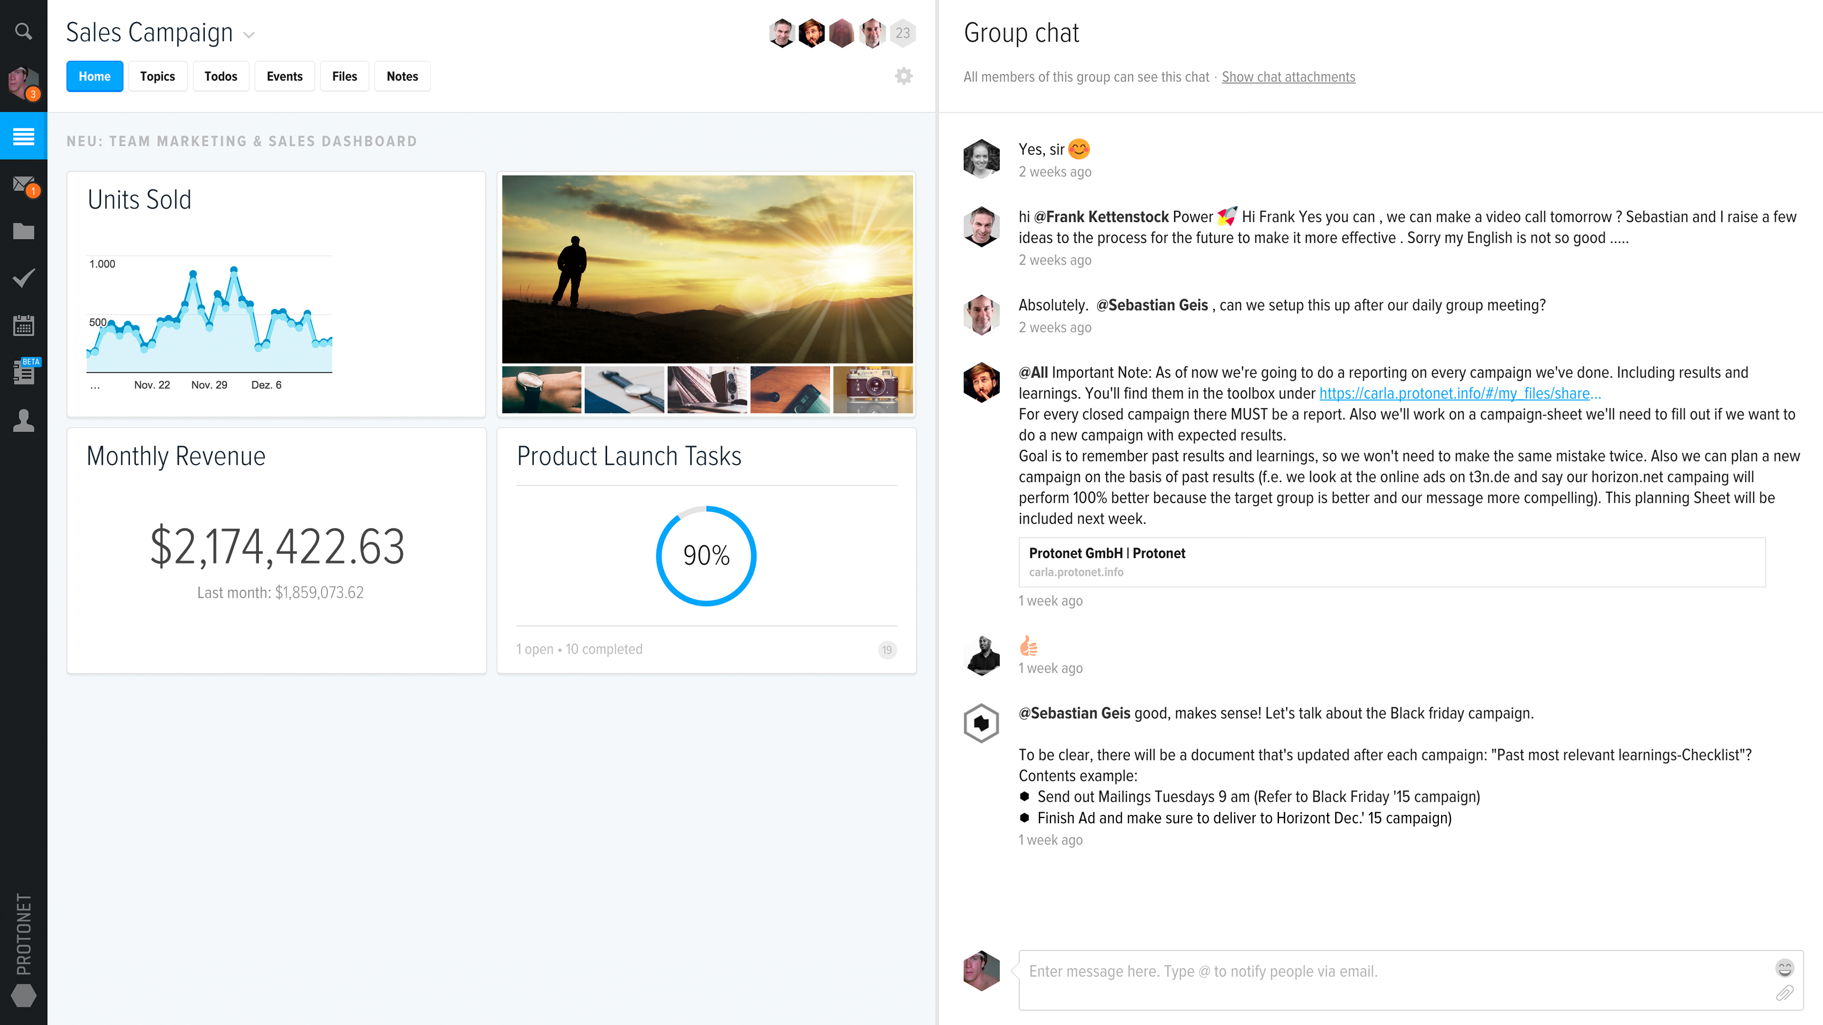Open the messages envelope icon

point(24,186)
